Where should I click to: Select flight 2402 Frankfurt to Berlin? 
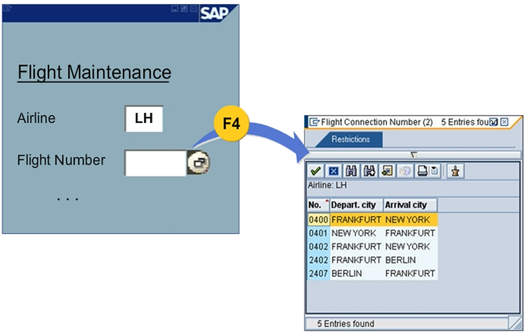tap(372, 260)
